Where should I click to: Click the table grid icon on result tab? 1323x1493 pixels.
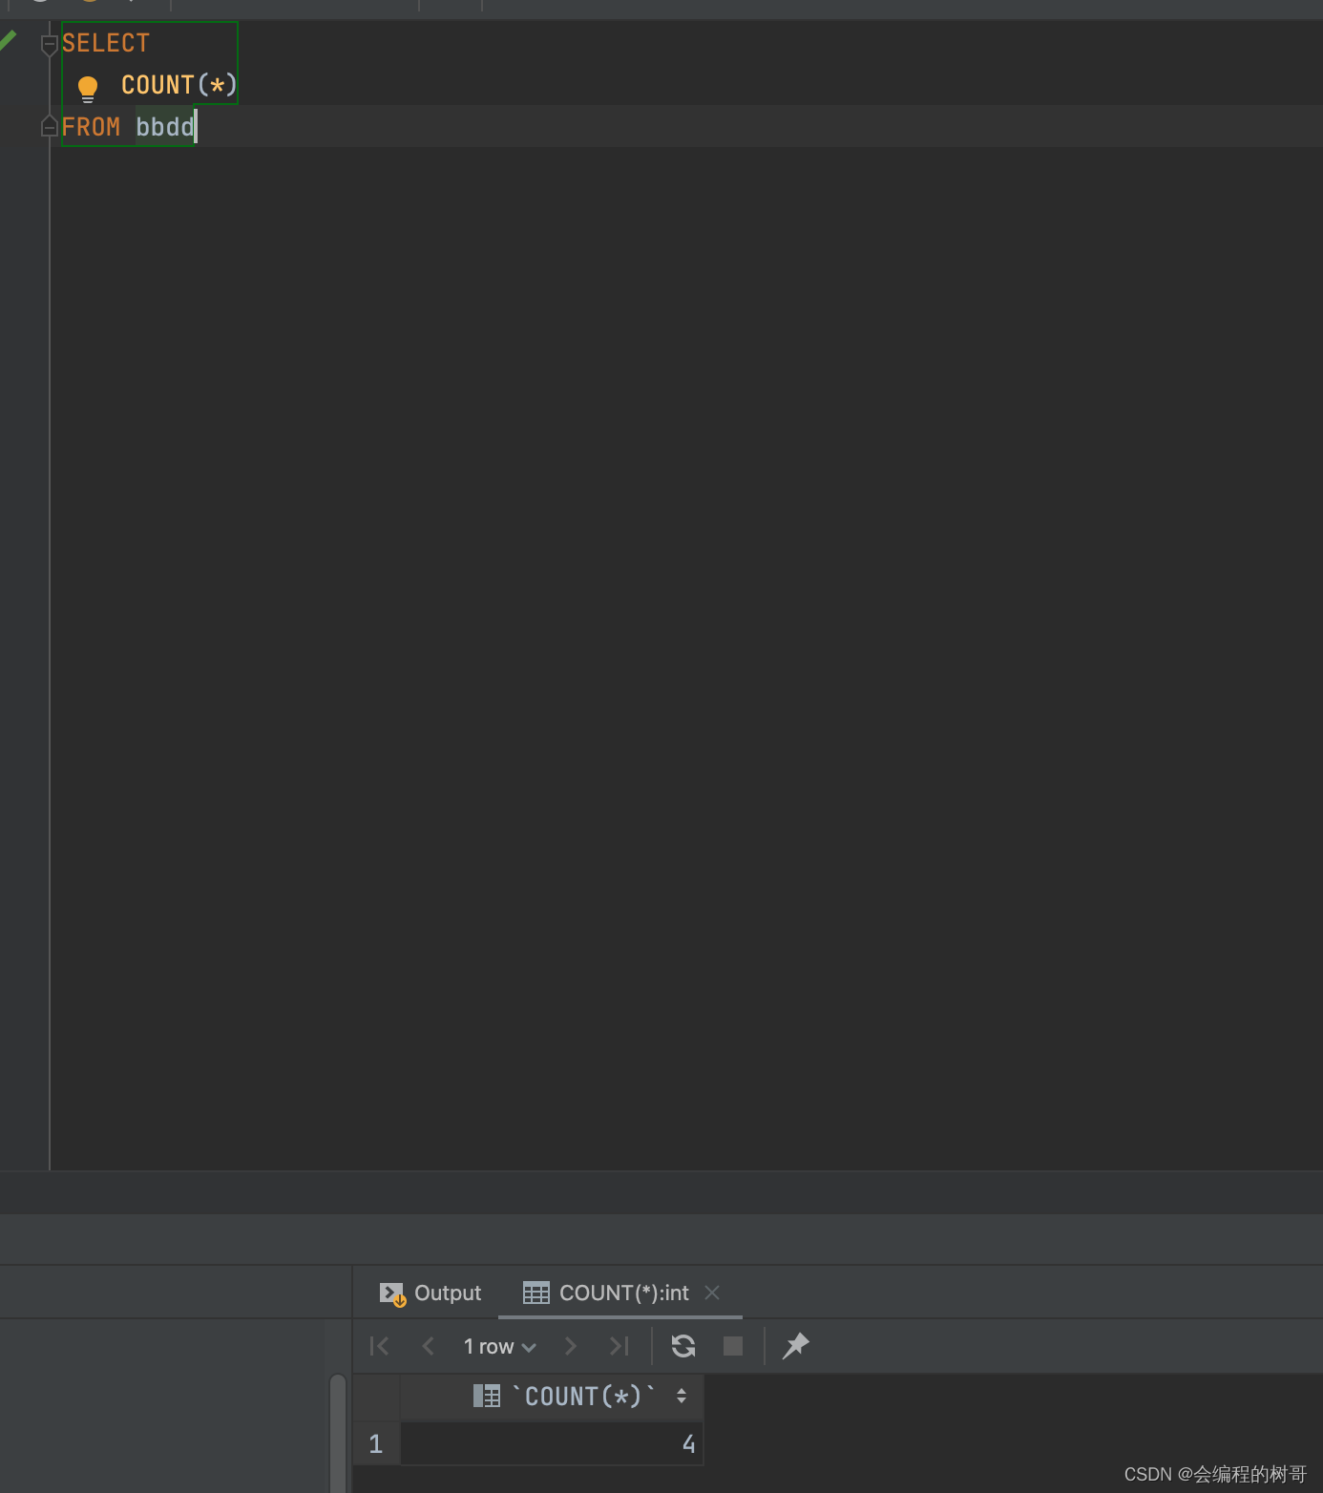tap(535, 1293)
